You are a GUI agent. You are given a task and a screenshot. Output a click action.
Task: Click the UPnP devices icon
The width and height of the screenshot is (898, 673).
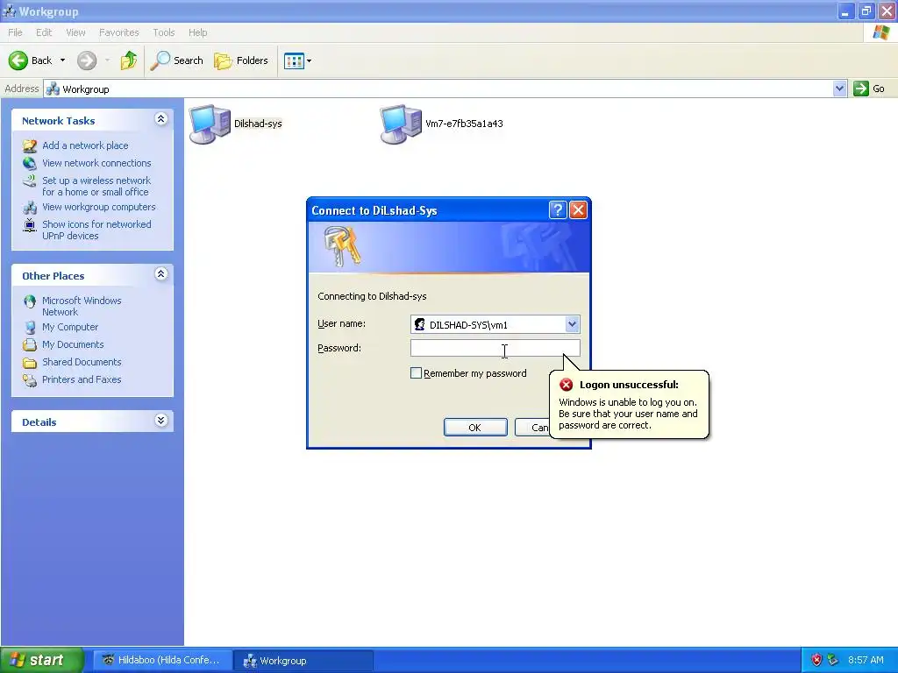pos(29,225)
